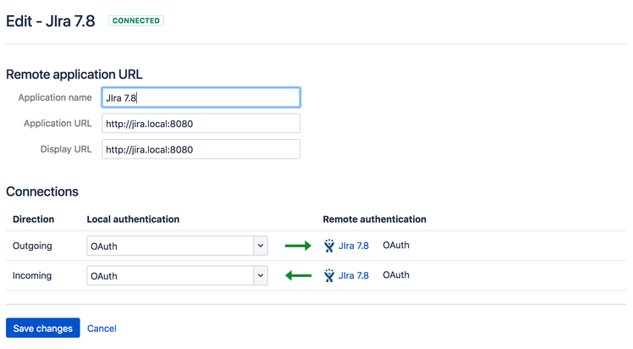Click the Application URL label
Viewport: 633px width, 349px height.
58,124
